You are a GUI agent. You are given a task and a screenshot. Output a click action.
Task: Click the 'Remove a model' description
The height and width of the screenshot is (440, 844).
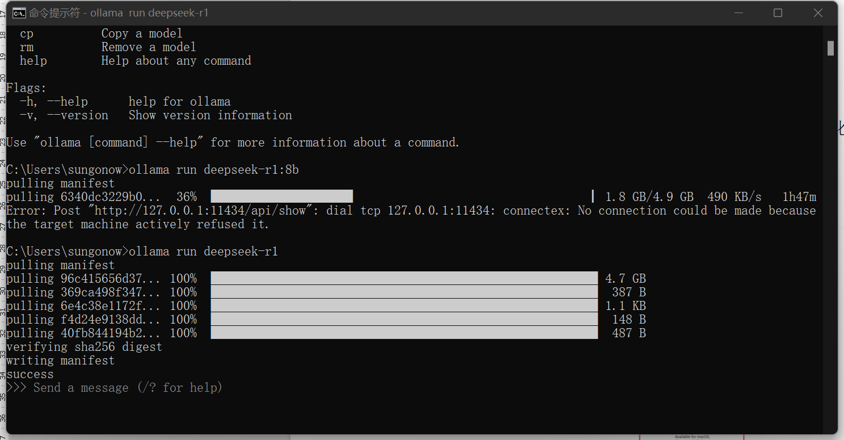tap(149, 47)
